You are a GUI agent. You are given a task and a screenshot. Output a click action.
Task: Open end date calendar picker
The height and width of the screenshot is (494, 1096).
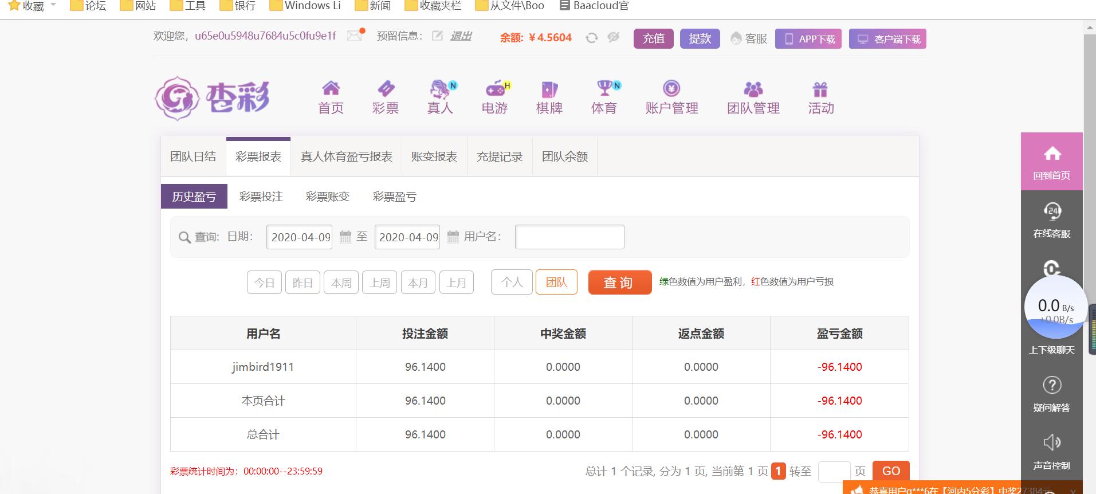(453, 237)
